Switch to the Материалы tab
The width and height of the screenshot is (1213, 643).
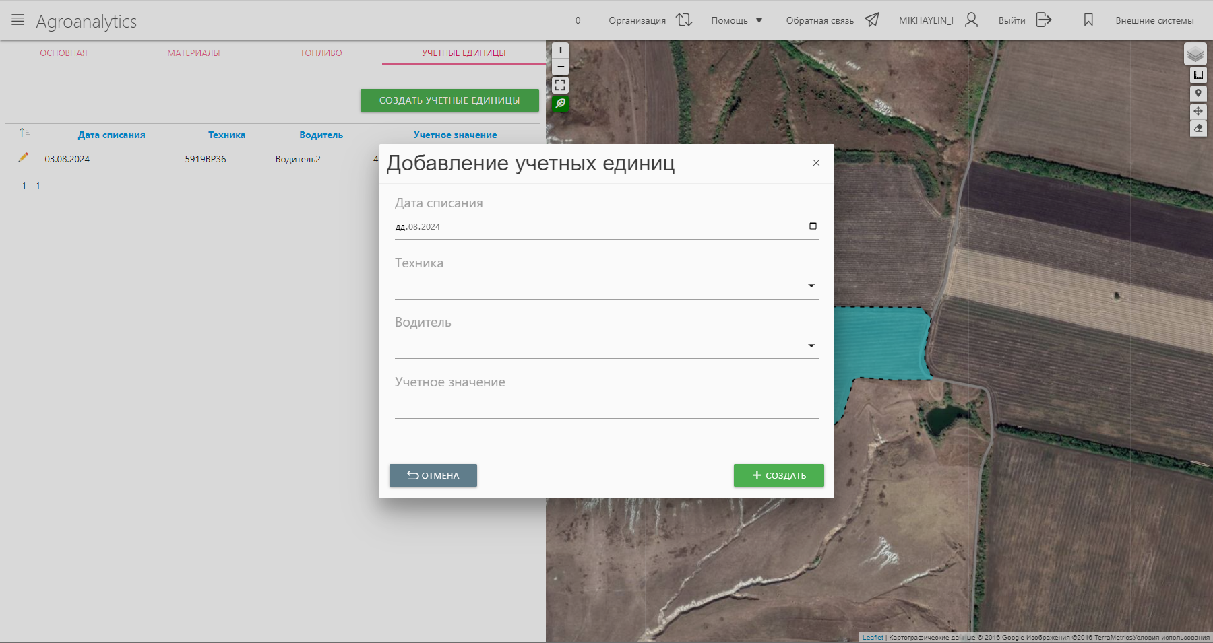(193, 53)
